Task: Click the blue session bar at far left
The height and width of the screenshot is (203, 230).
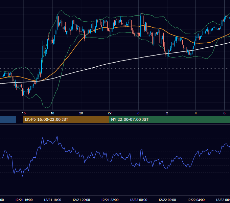Action: 8,119
